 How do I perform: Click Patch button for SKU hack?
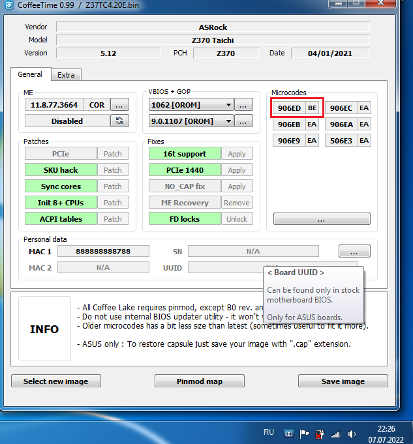pyautogui.click(x=113, y=170)
